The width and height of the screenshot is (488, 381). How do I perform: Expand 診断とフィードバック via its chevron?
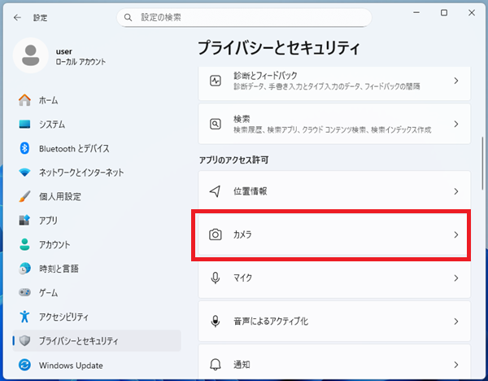[456, 81]
